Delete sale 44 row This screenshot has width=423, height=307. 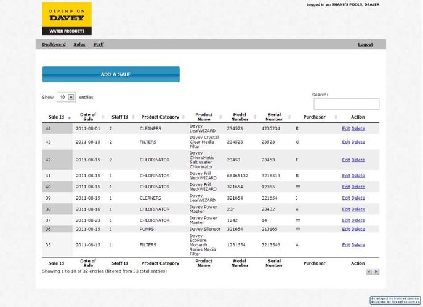[358, 128]
